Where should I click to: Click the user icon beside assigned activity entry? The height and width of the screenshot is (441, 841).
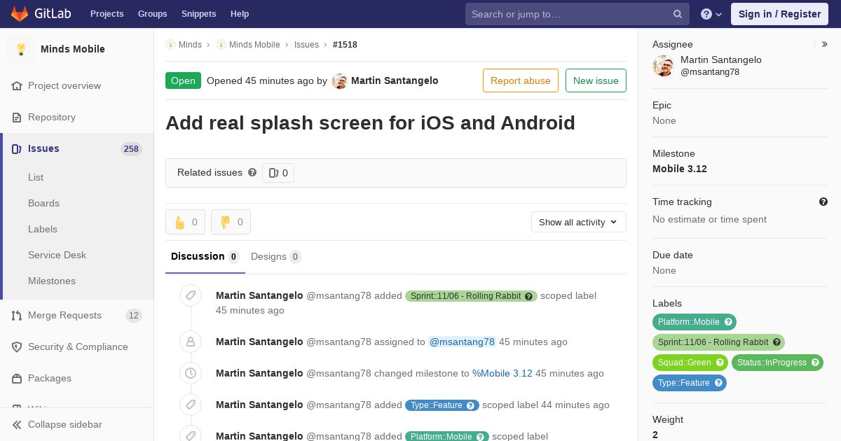point(191,342)
